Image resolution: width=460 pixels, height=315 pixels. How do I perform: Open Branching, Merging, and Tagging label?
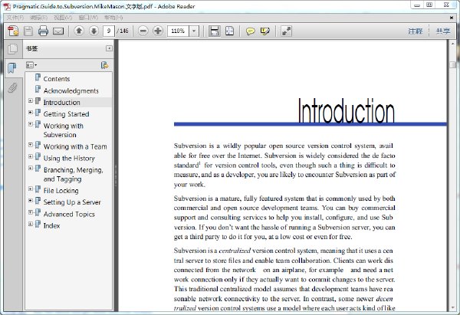pos(74,174)
